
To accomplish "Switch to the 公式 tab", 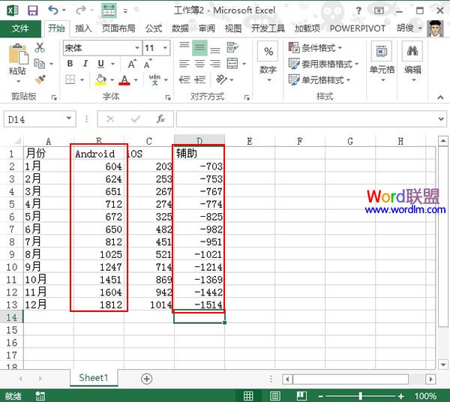I will [x=154, y=28].
